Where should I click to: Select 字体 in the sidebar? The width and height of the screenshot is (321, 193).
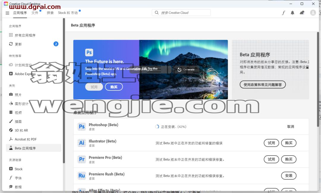pyautogui.click(x=18, y=178)
